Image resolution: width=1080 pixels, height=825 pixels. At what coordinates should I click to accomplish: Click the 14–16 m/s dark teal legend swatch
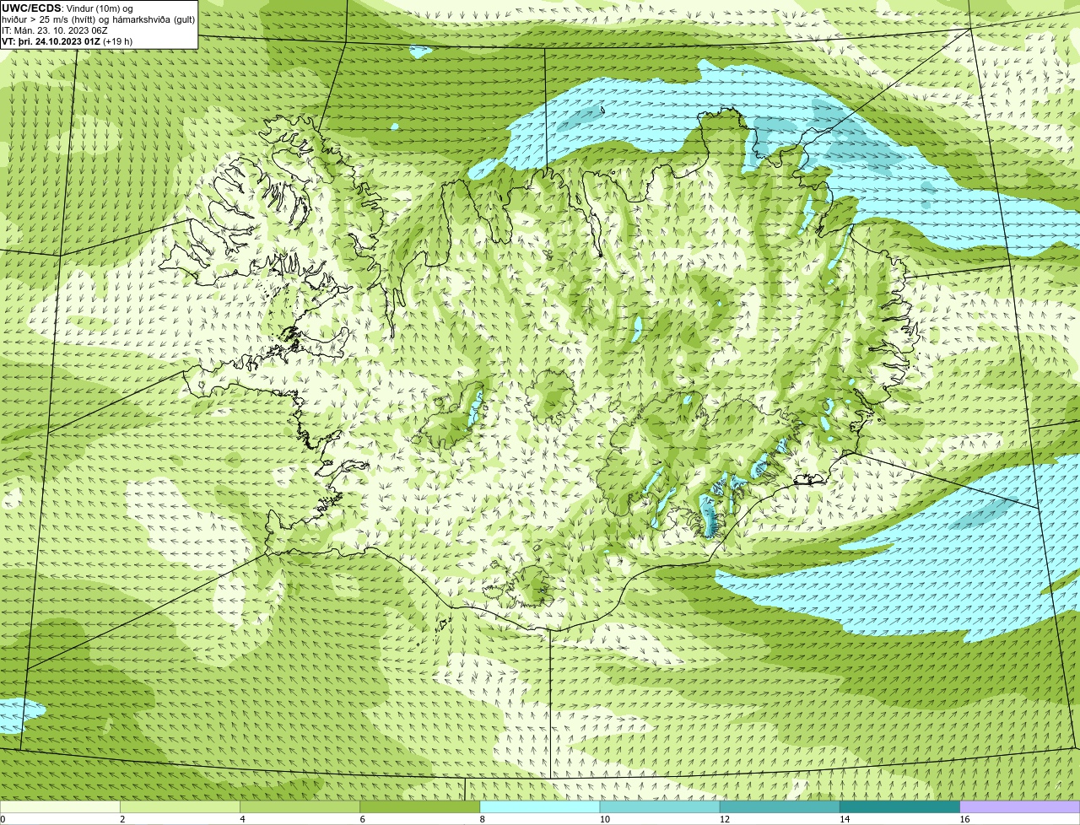[900, 807]
